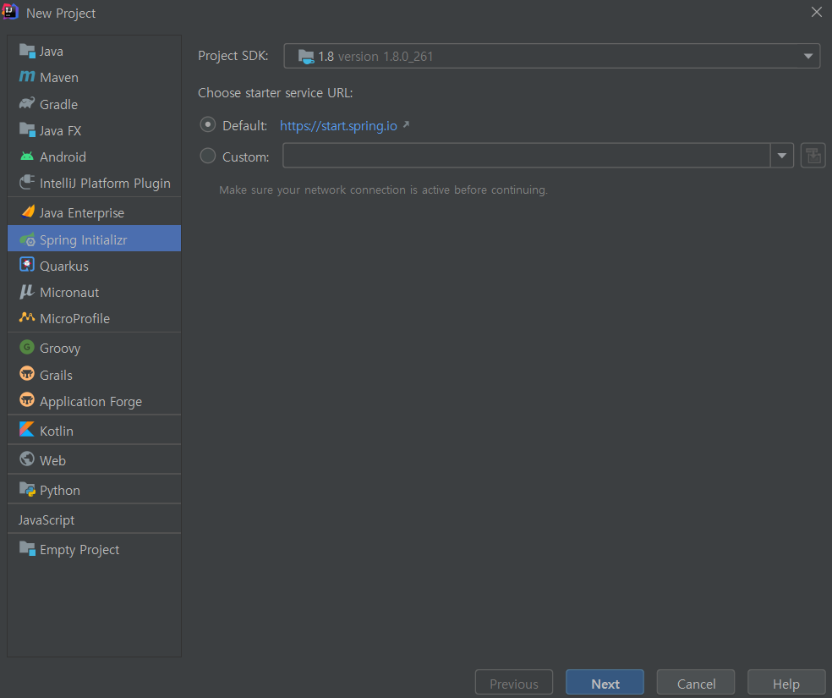Select the Python label
Viewport: 832px width, 698px height.
(x=60, y=491)
